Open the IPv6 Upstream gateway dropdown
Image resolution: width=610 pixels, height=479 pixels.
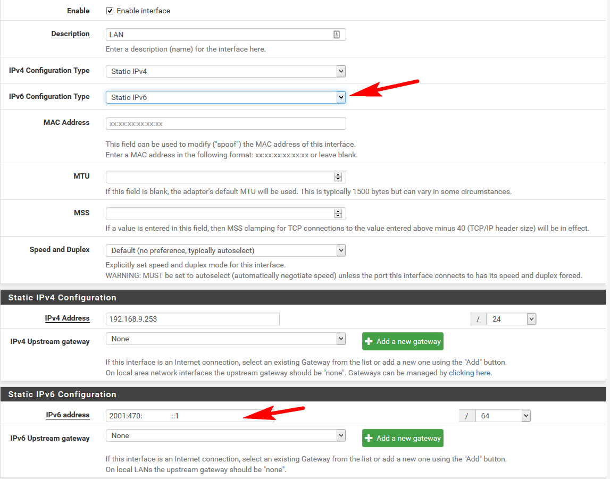click(x=225, y=435)
